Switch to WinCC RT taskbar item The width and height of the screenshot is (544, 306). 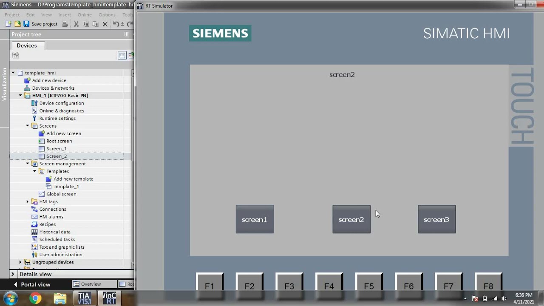110,298
